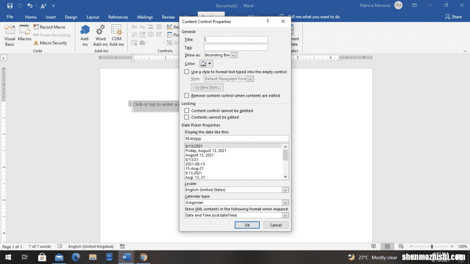Screen dimensions: 470x264
Task: Open Windows Start menu
Action: [x=8, y=257]
